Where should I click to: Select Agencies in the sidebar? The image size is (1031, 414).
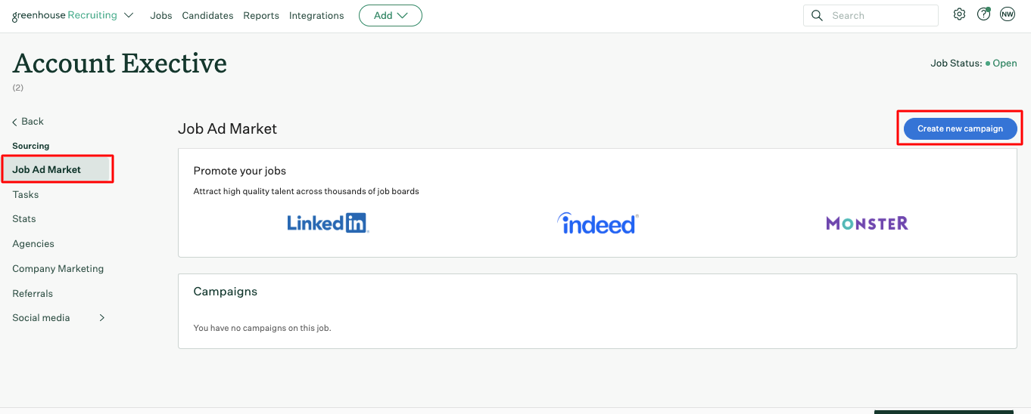[x=33, y=244]
